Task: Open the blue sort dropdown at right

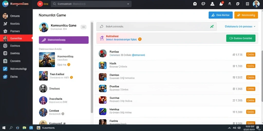Action: (x=240, y=26)
